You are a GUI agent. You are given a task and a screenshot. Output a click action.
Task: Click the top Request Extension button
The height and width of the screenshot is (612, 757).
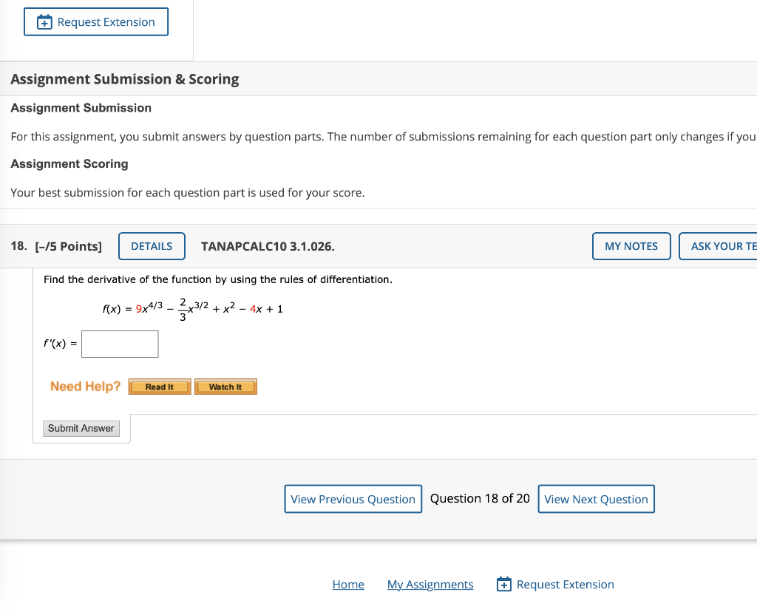point(95,21)
